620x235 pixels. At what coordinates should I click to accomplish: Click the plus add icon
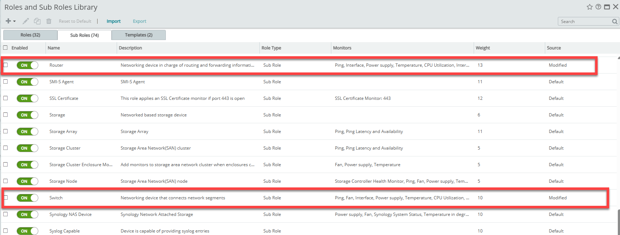(8, 21)
